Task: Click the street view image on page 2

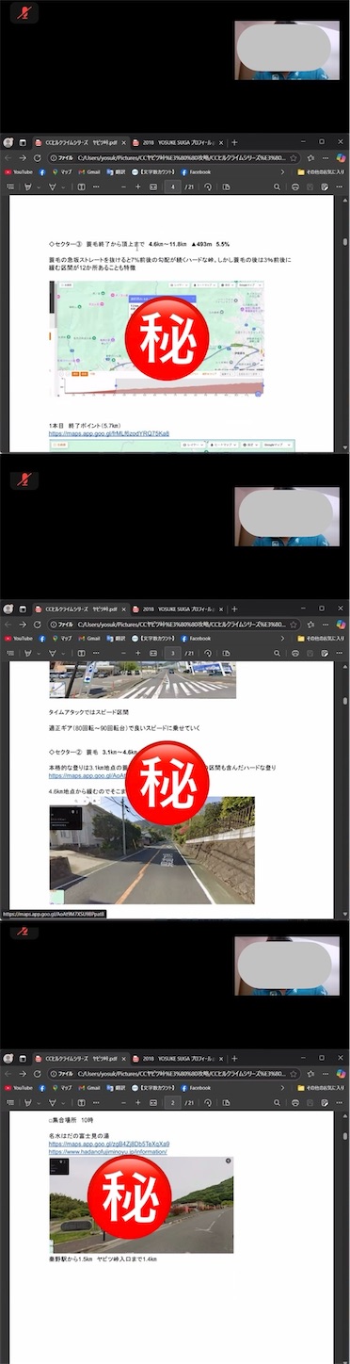Action: [141, 1204]
